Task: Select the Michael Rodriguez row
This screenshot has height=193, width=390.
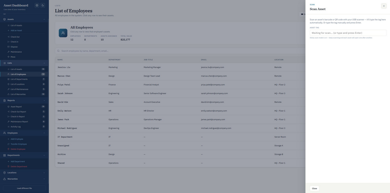Action: (x=180, y=128)
